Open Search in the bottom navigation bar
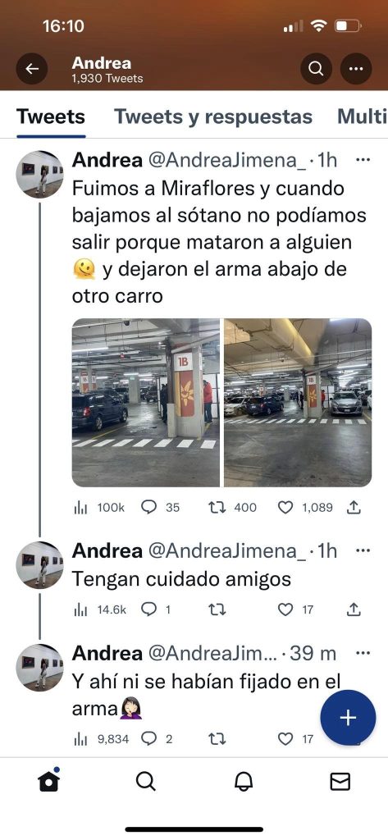This screenshot has width=388, height=840. [x=145, y=782]
